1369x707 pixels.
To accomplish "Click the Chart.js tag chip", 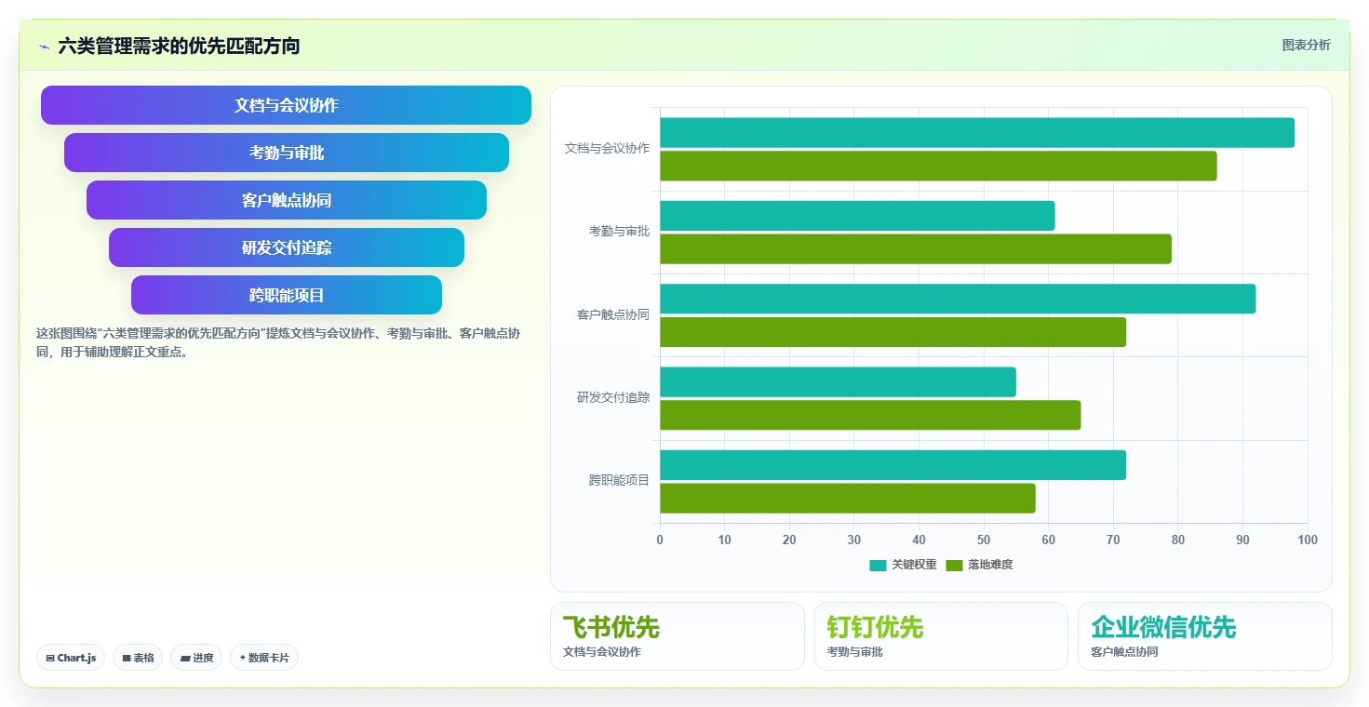I will [71, 658].
